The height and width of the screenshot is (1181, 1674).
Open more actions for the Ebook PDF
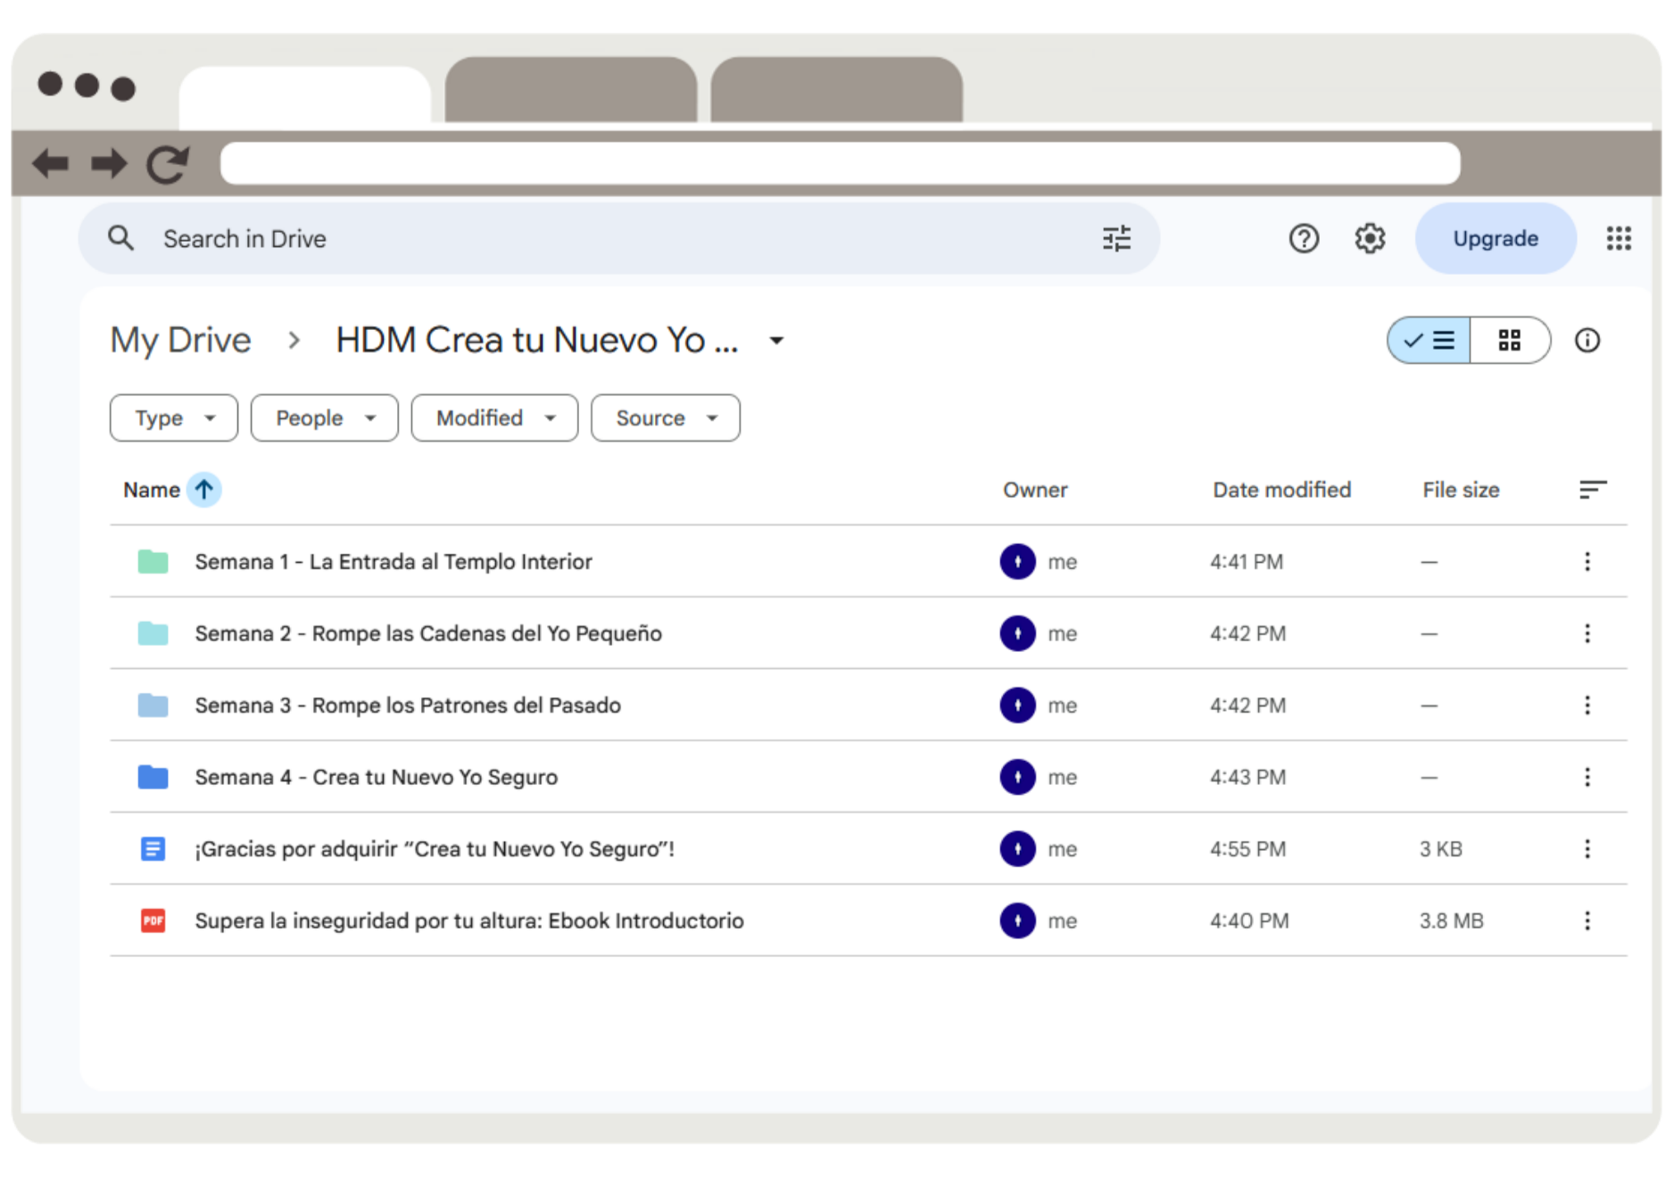1587,921
